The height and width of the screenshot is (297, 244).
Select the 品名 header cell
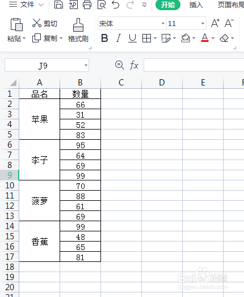tap(40, 94)
